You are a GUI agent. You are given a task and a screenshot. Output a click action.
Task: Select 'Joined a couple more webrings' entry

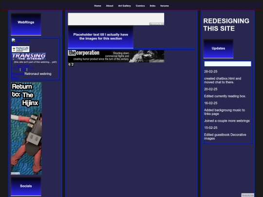227,121
